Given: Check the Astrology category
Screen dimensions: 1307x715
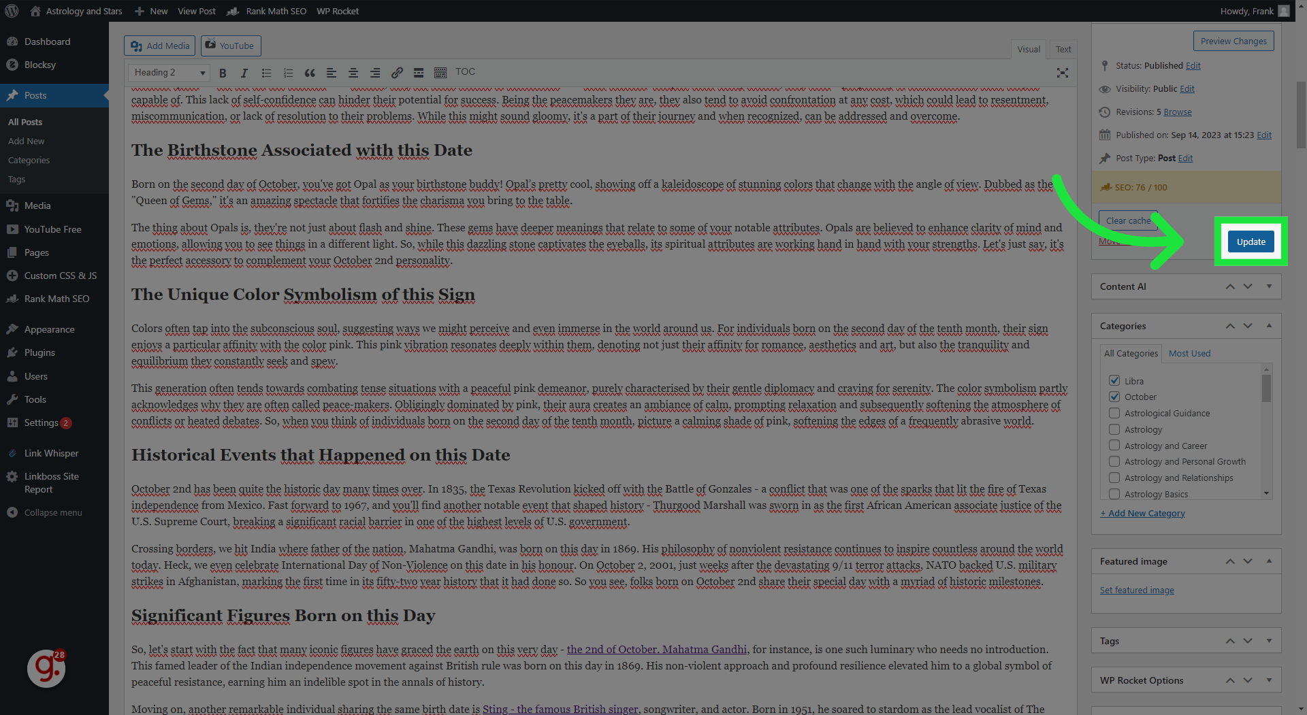Looking at the screenshot, I should (1114, 429).
